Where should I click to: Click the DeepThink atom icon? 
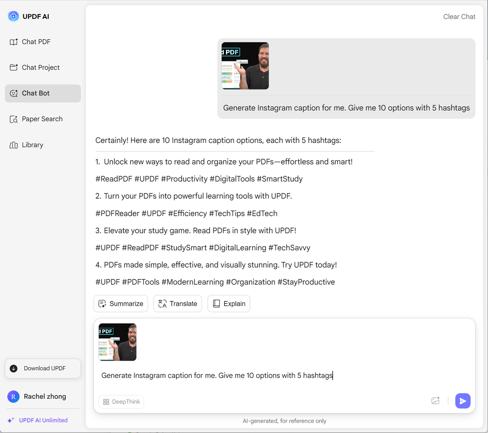tap(106, 402)
